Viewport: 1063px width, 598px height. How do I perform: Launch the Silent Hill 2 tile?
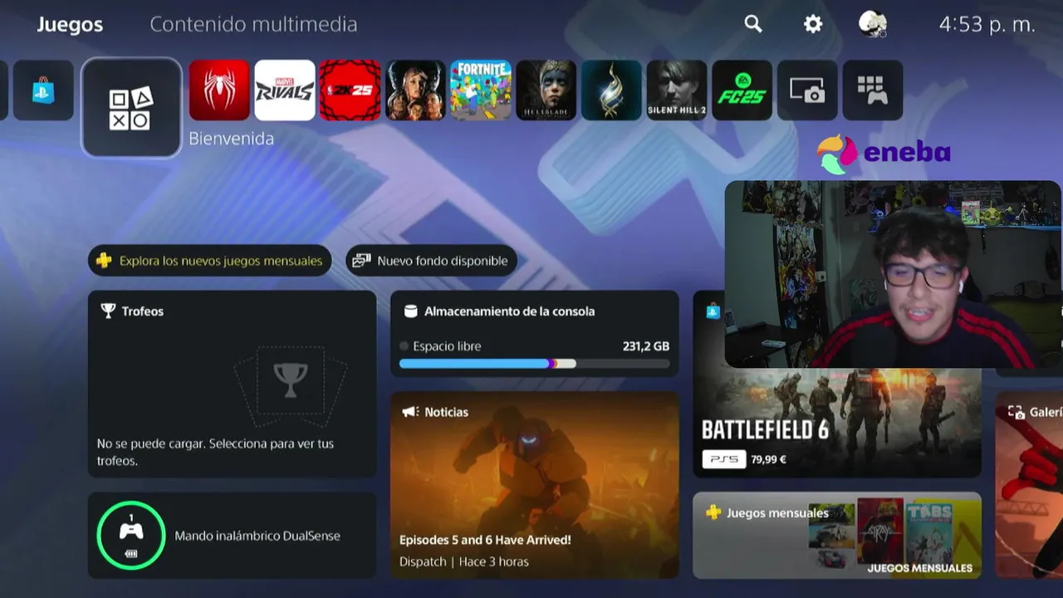(x=677, y=91)
